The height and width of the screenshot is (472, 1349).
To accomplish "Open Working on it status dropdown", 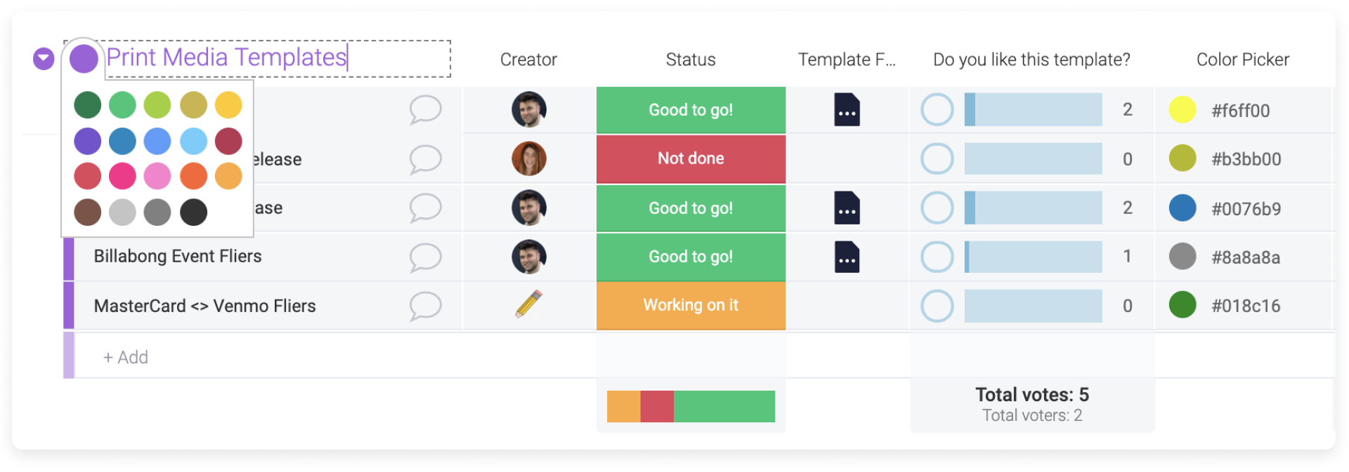I will click(691, 305).
